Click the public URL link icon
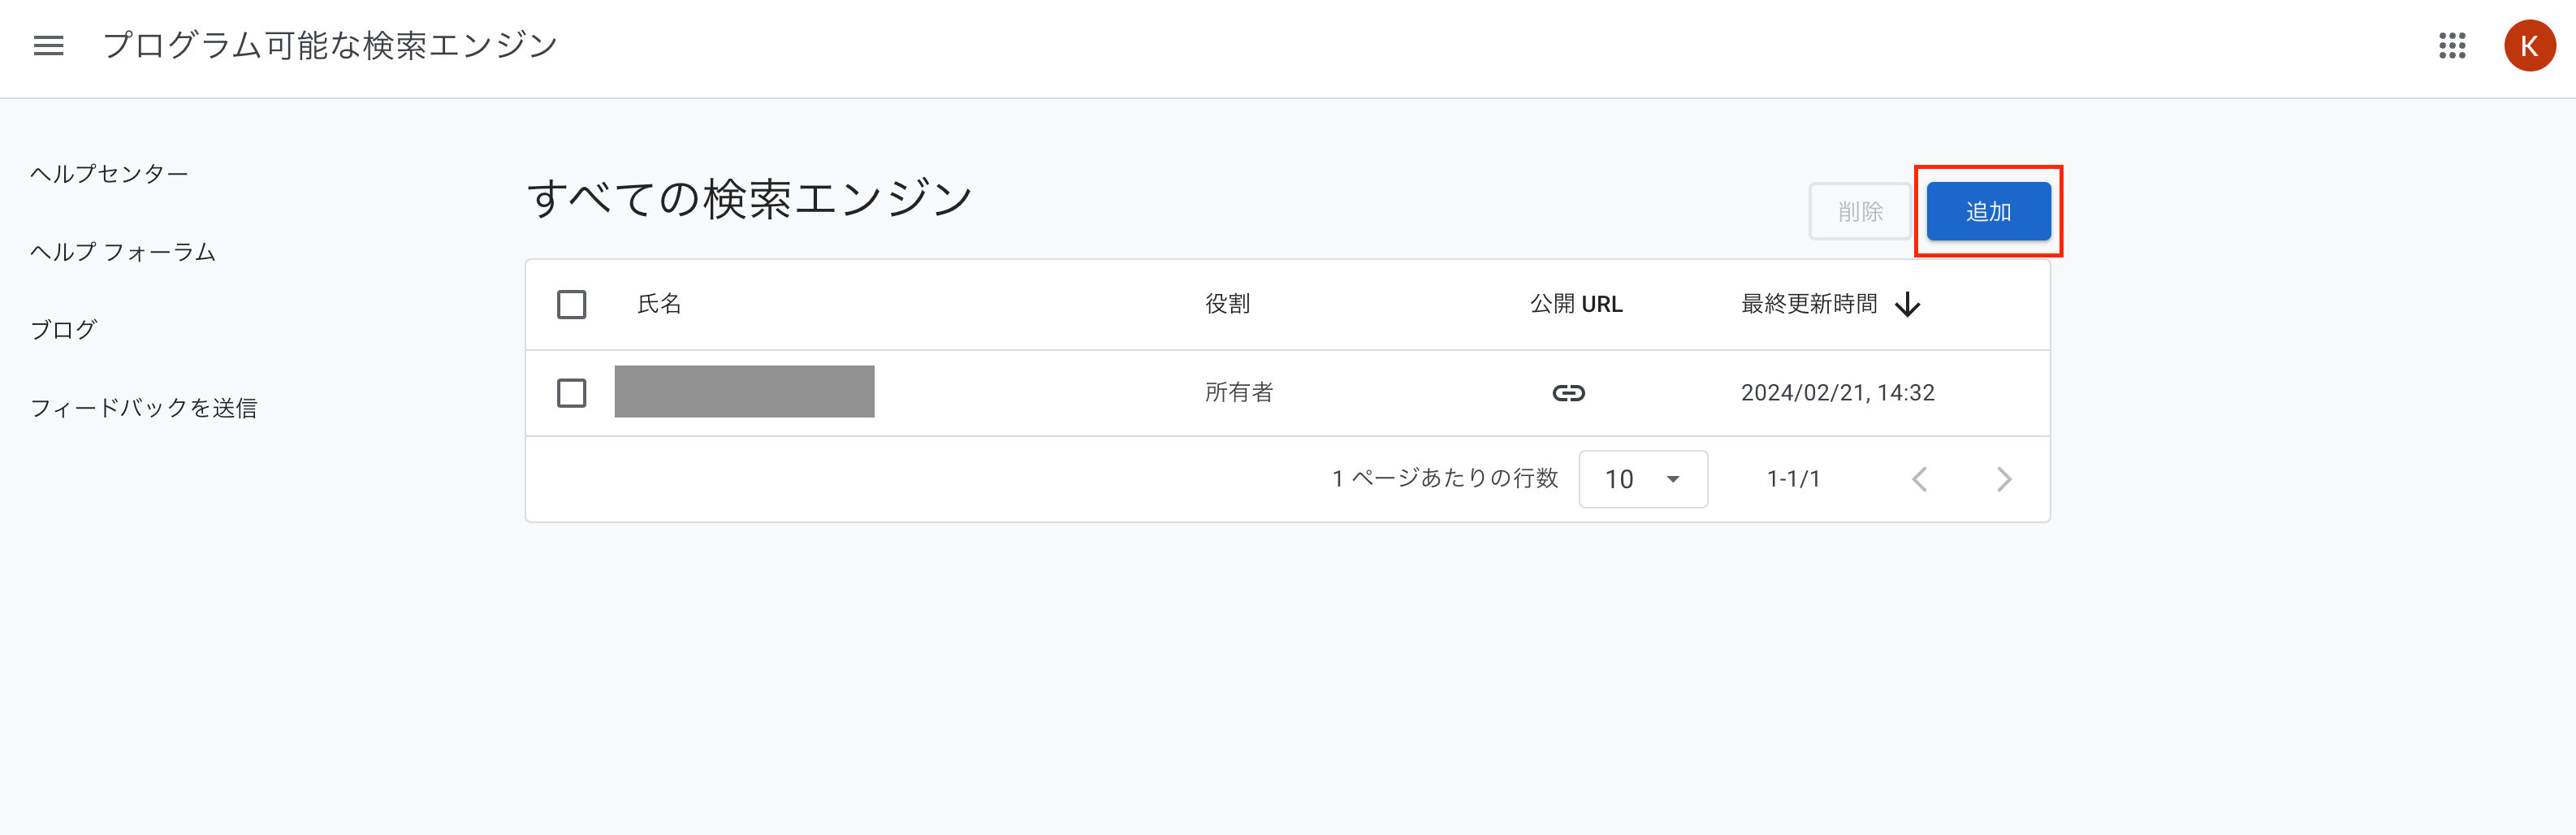This screenshot has height=835, width=2576. (x=1567, y=393)
